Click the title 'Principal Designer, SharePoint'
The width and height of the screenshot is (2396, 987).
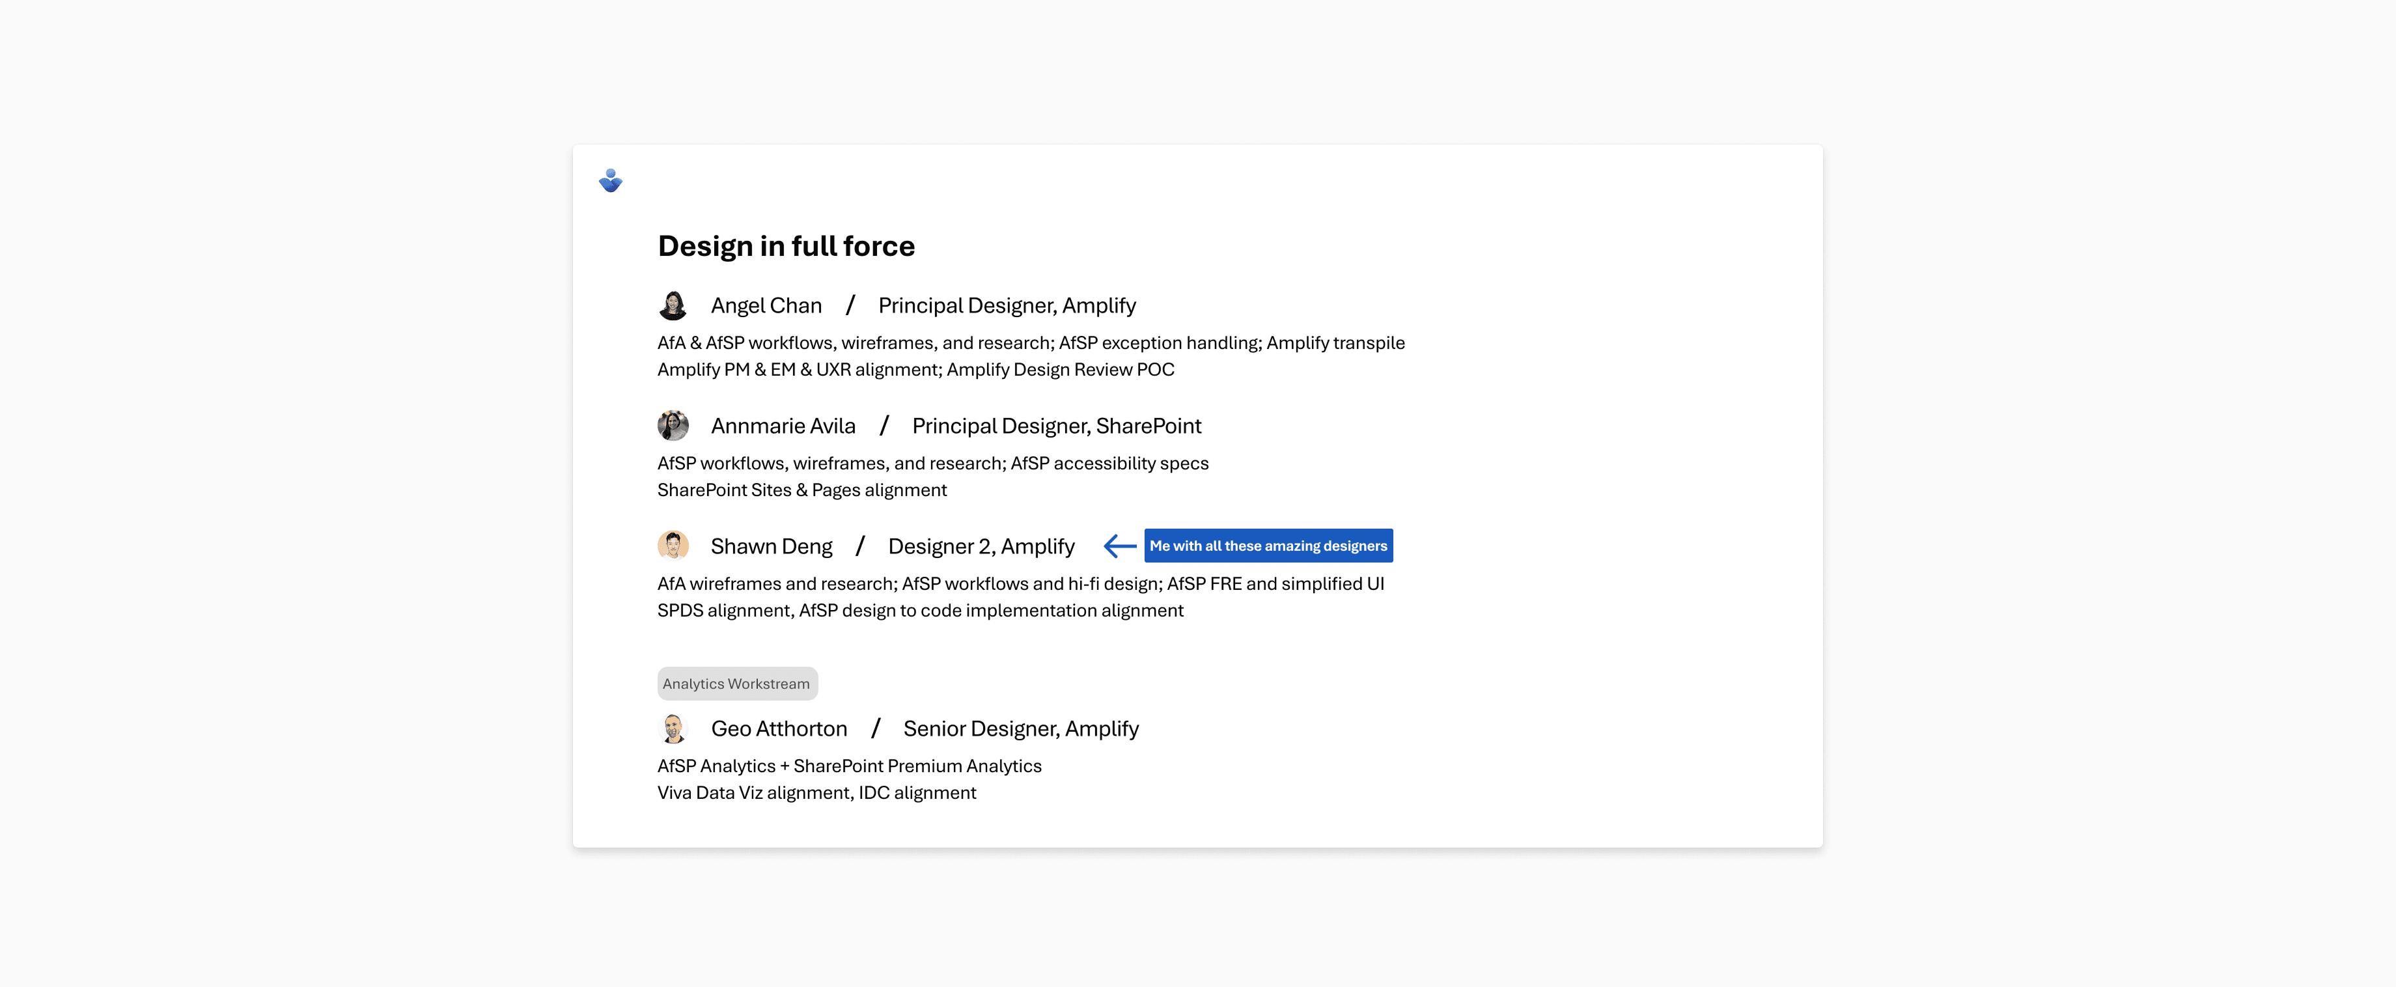click(1057, 426)
